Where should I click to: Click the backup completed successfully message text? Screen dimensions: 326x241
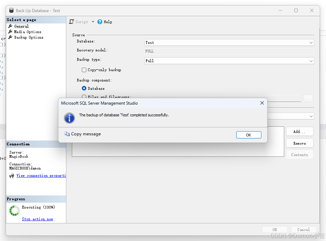pyautogui.click(x=124, y=115)
